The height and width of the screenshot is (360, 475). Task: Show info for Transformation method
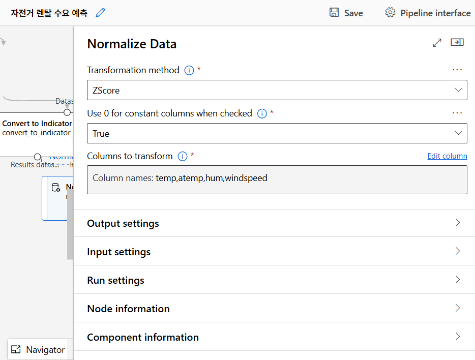click(x=189, y=71)
